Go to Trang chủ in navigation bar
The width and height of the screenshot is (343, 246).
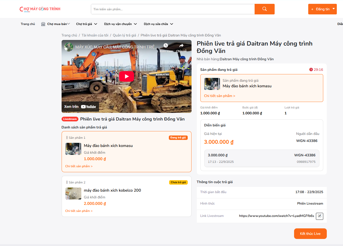click(x=28, y=24)
